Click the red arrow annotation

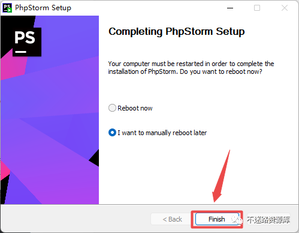pos(221,177)
